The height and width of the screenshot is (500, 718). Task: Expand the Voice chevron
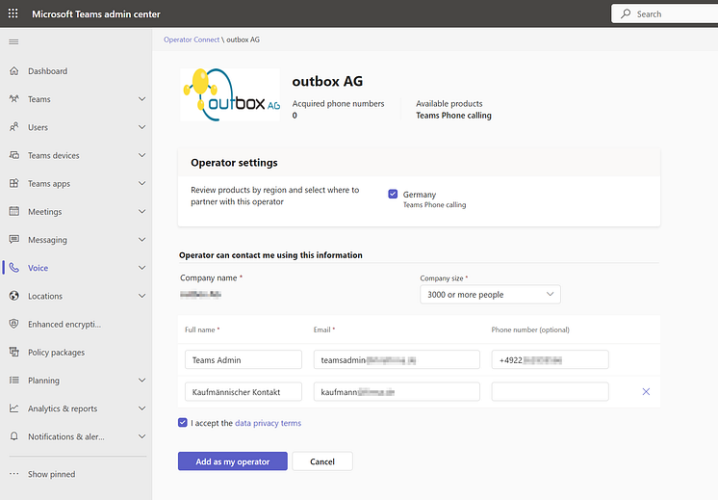pyautogui.click(x=141, y=268)
